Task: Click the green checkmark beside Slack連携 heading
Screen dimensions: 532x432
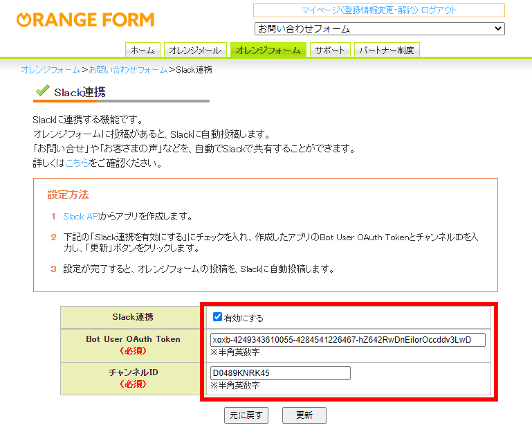Action: pos(43,90)
